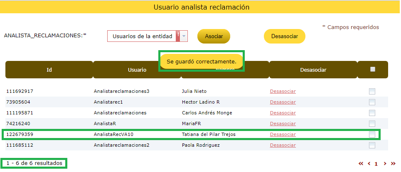Check the box for Julia Nieto row
The height and width of the screenshot is (172, 401).
372,92
